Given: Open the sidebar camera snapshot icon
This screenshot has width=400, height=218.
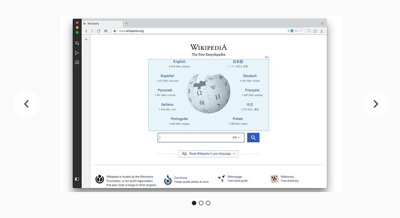Looking at the screenshot, I should pyautogui.click(x=77, y=62).
